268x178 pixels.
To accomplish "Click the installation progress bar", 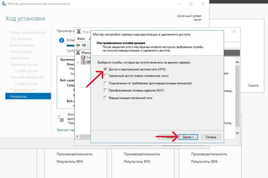I will (70, 46).
